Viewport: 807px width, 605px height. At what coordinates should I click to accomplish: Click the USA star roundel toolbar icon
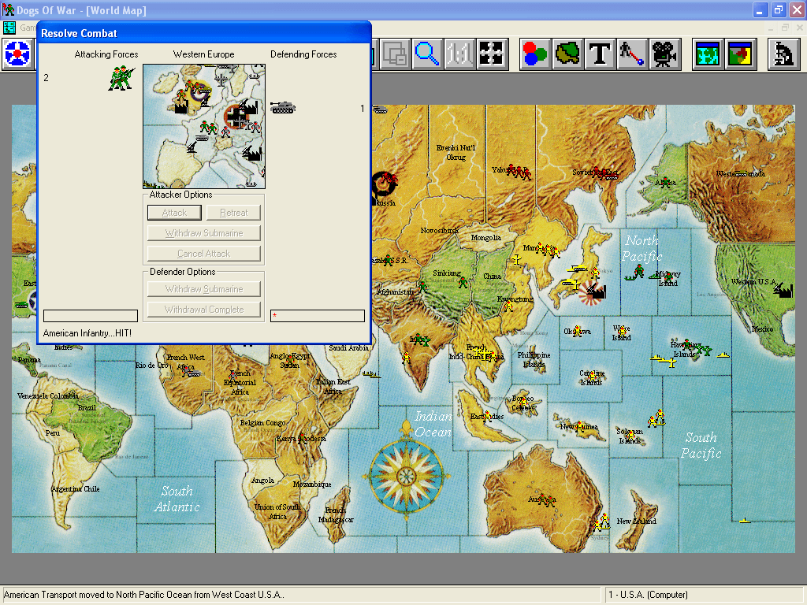[x=18, y=54]
